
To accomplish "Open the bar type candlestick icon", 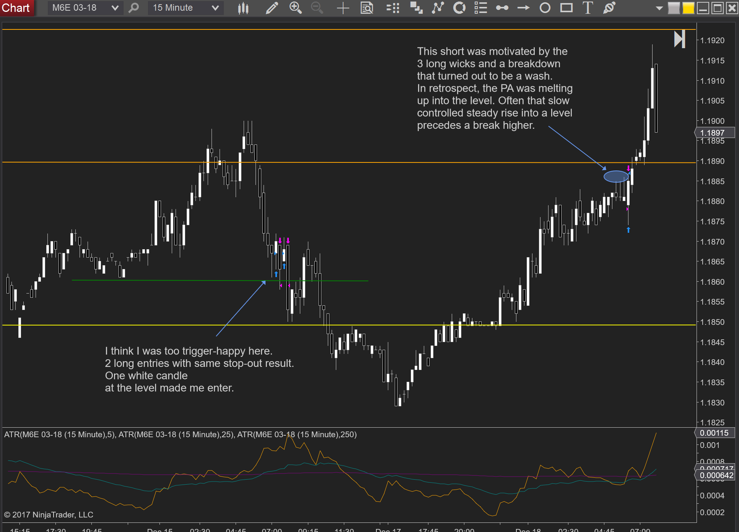I will coord(243,8).
